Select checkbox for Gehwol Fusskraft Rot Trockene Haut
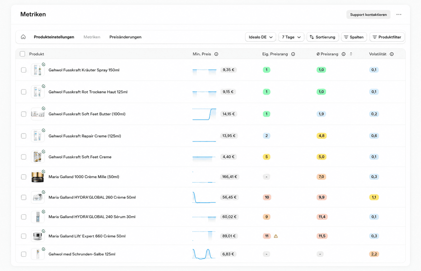The height and width of the screenshot is (271, 421). (24, 92)
